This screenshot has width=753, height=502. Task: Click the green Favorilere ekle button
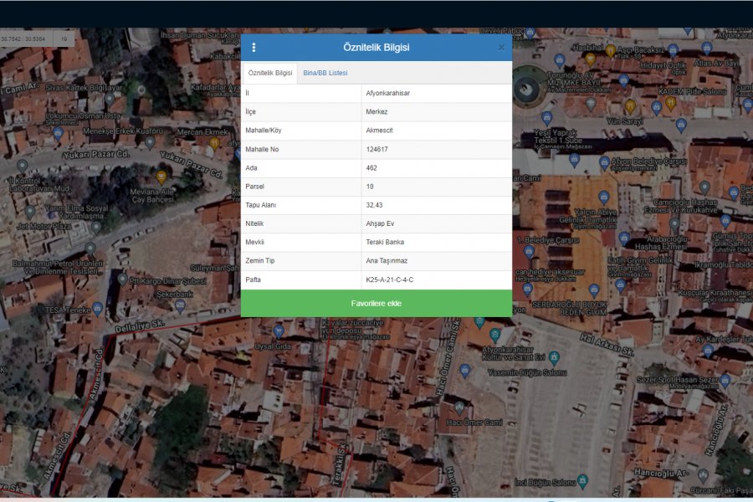[376, 303]
